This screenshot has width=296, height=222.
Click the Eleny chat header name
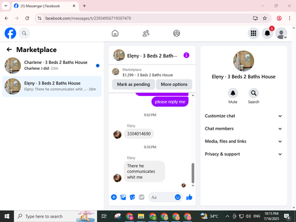(152, 56)
